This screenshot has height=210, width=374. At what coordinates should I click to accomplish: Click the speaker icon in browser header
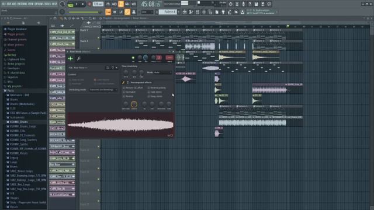click(39, 23)
